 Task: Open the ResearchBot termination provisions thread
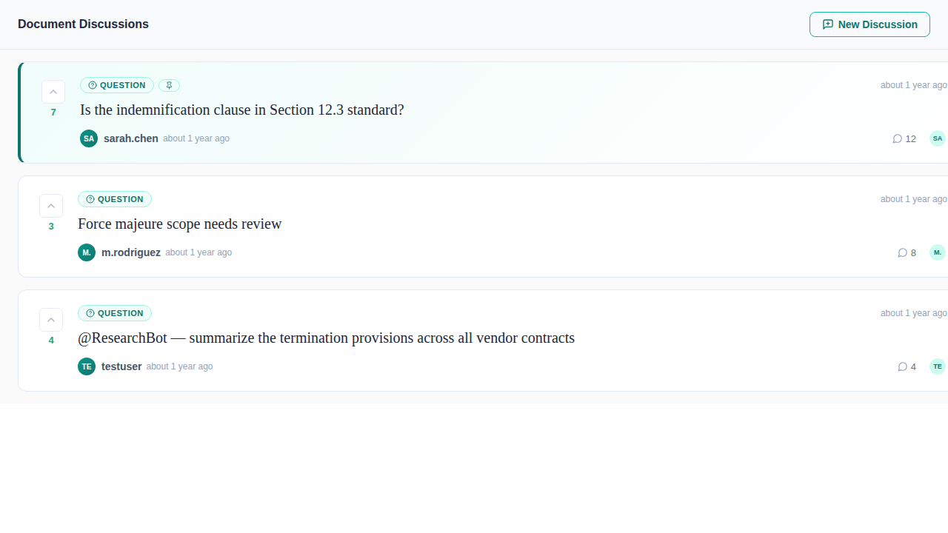pos(326,338)
